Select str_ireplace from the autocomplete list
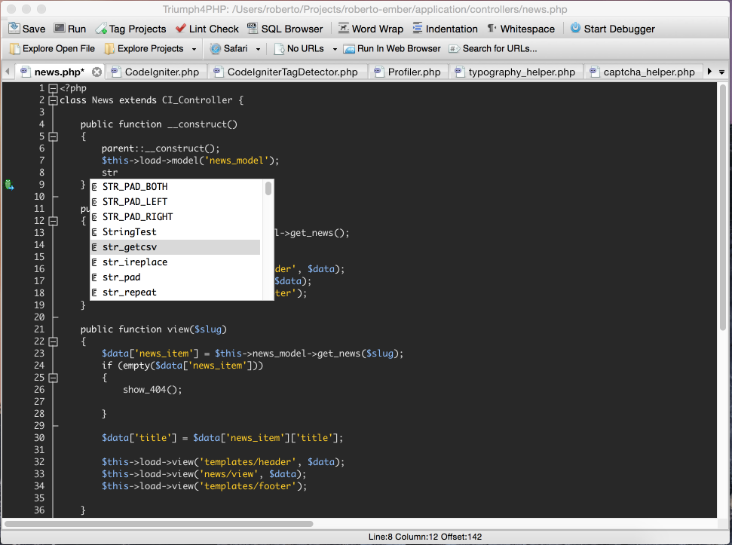This screenshot has width=732, height=545. (x=135, y=262)
